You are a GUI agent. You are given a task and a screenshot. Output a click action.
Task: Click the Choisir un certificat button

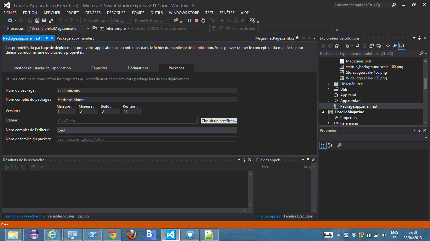(x=219, y=121)
